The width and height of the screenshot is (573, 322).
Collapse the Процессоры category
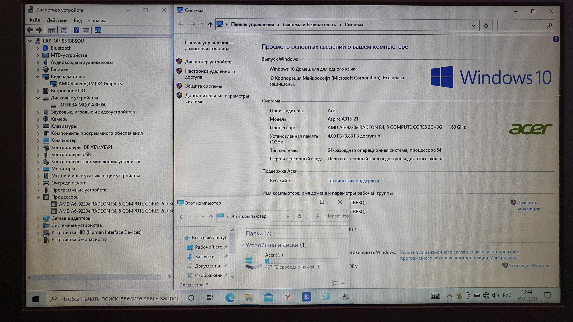click(38, 197)
